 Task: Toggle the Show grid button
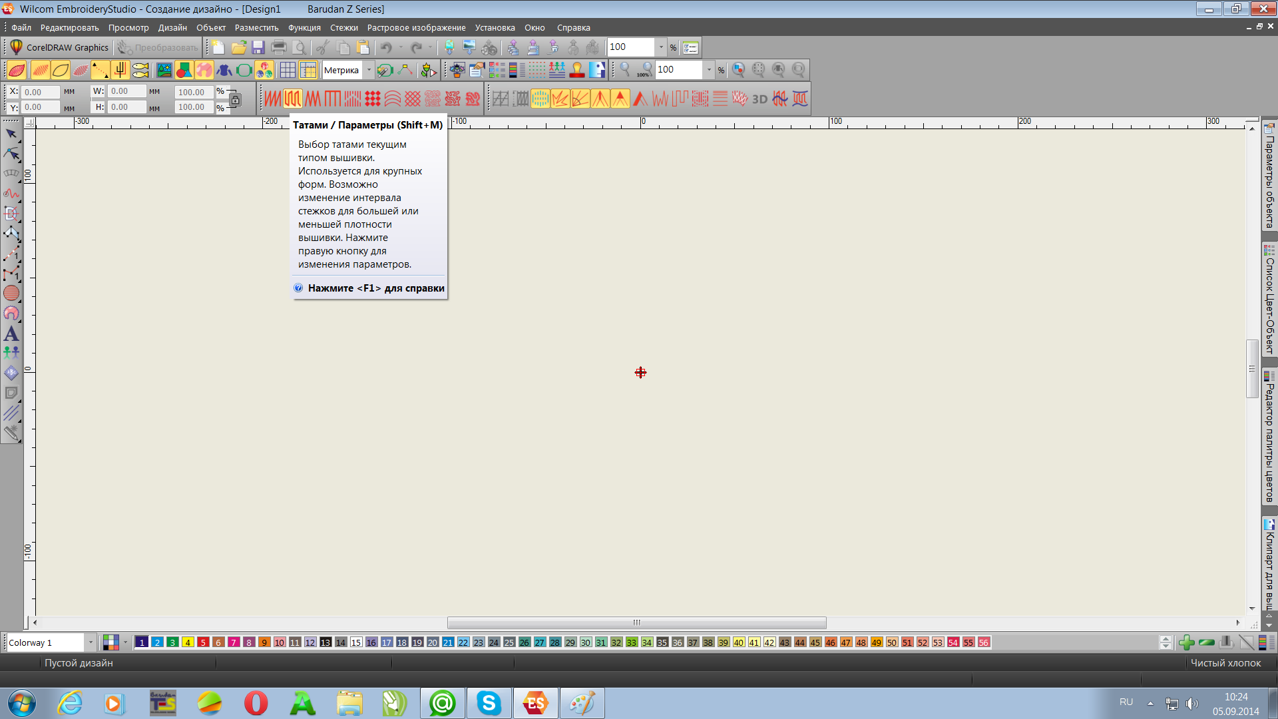click(288, 70)
